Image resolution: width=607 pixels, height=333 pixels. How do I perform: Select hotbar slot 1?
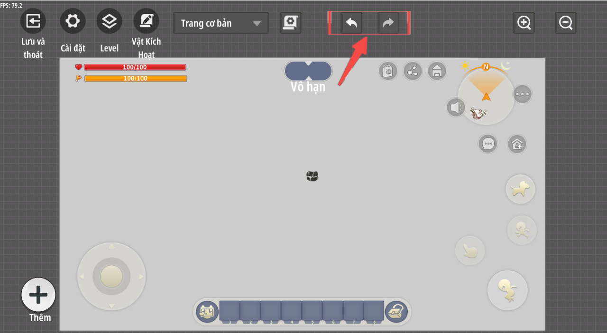point(230,311)
